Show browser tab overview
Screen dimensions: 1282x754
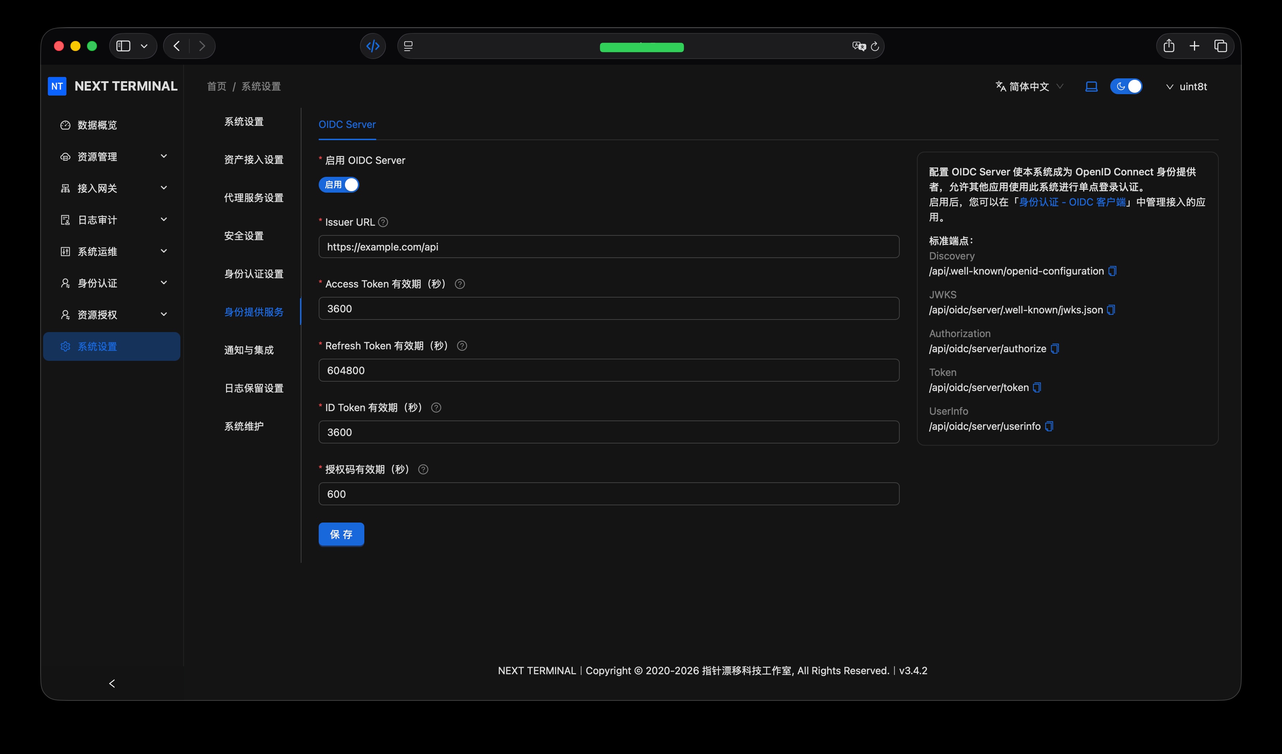[1221, 46]
